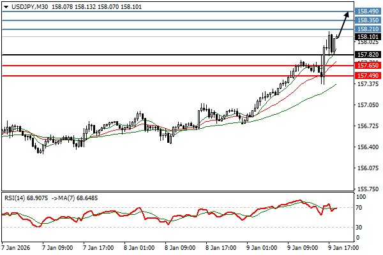This screenshot has height=255, width=383.
Task: Select the 158.350 blue price label
Action: (x=368, y=20)
